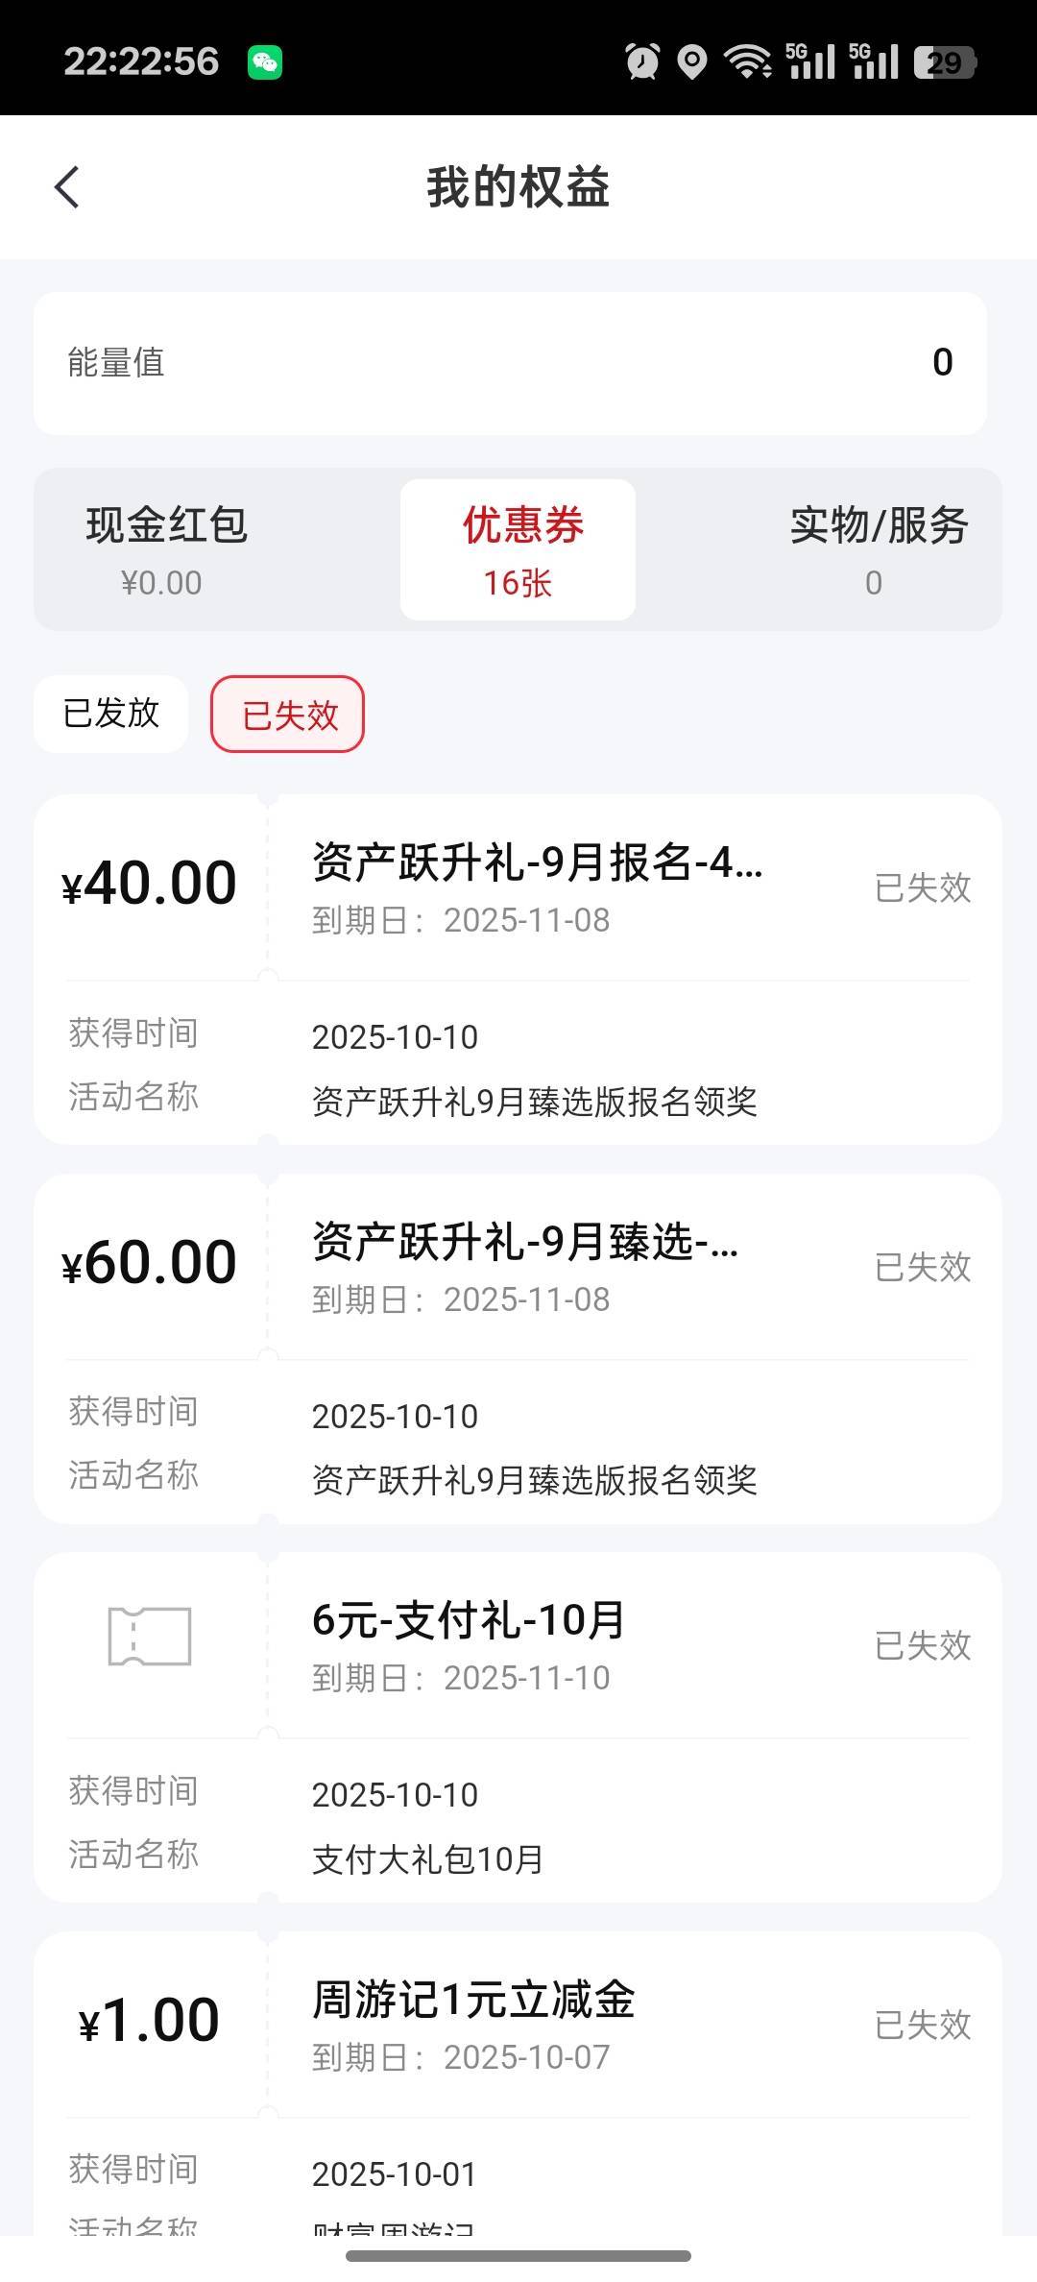
Task: Tap the bottom home gesture bar
Action: [x=518, y=2256]
